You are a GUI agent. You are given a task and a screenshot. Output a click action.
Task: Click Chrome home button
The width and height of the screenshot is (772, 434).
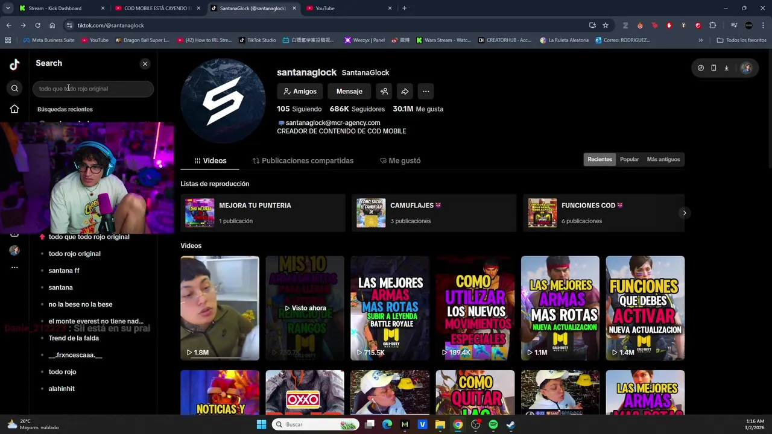click(52, 25)
